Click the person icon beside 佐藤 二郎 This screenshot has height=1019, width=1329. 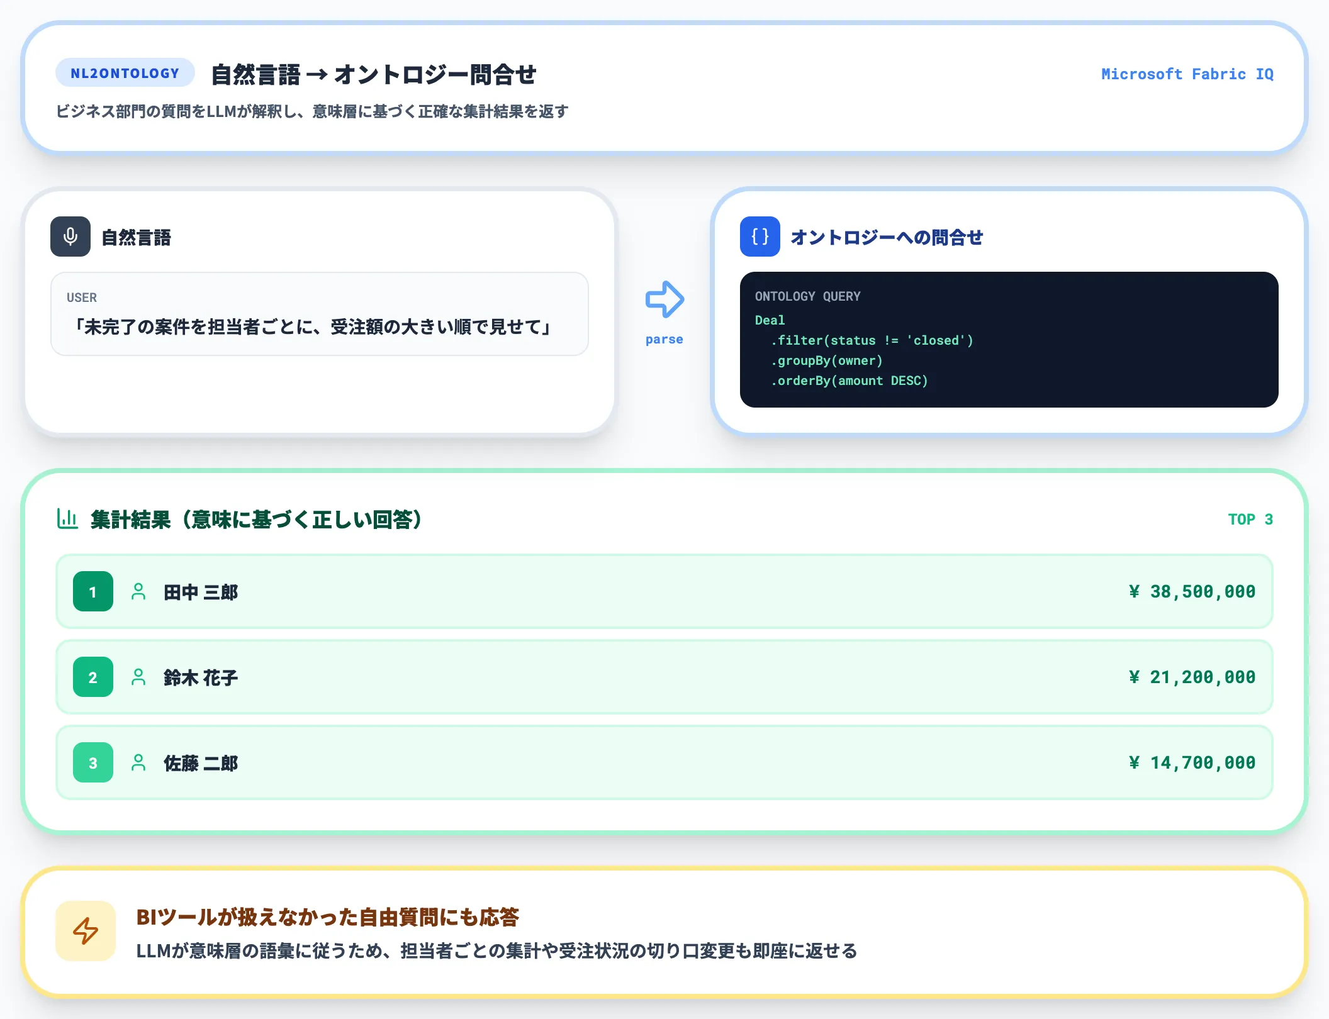pyautogui.click(x=138, y=762)
